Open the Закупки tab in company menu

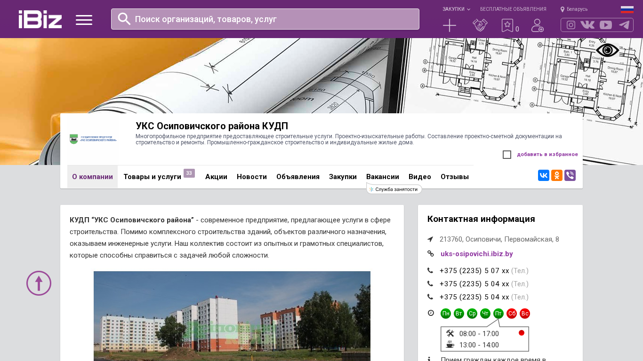point(343,177)
